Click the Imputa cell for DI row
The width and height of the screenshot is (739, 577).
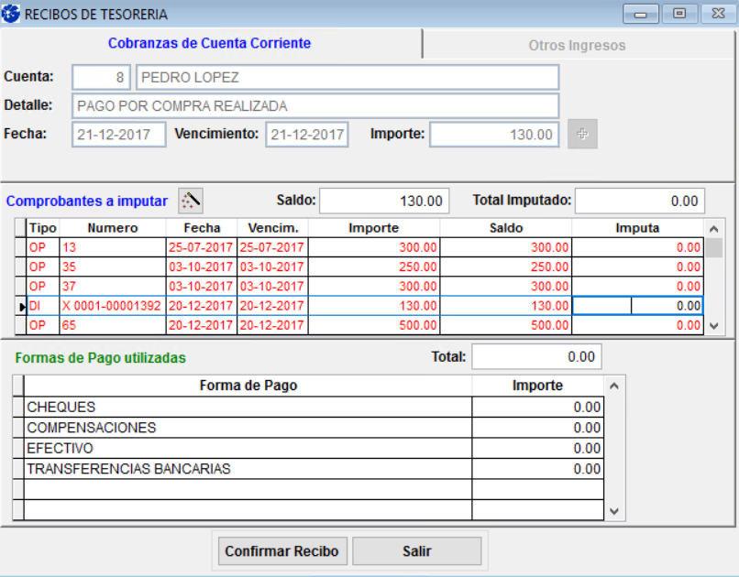coord(637,307)
